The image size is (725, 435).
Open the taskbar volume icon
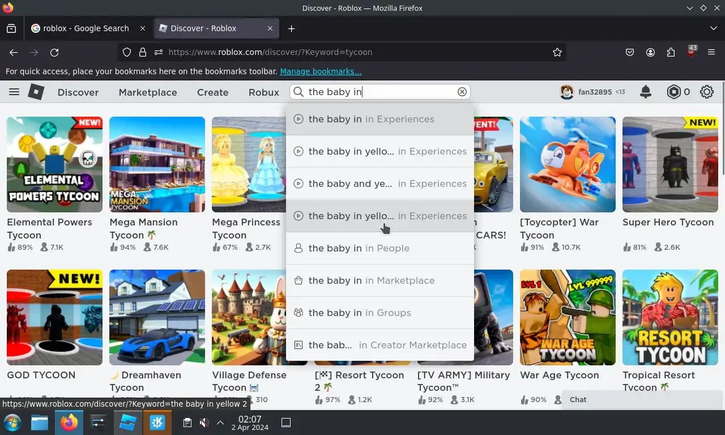(x=204, y=423)
